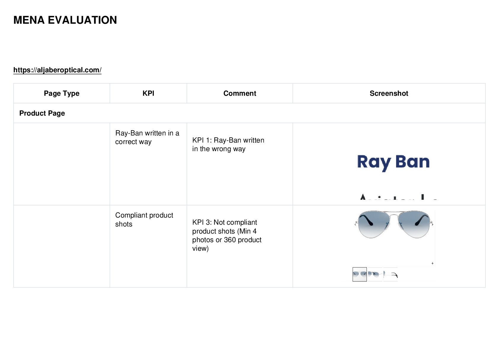Open the aljaberoptical.com hyperlink

pos(57,70)
